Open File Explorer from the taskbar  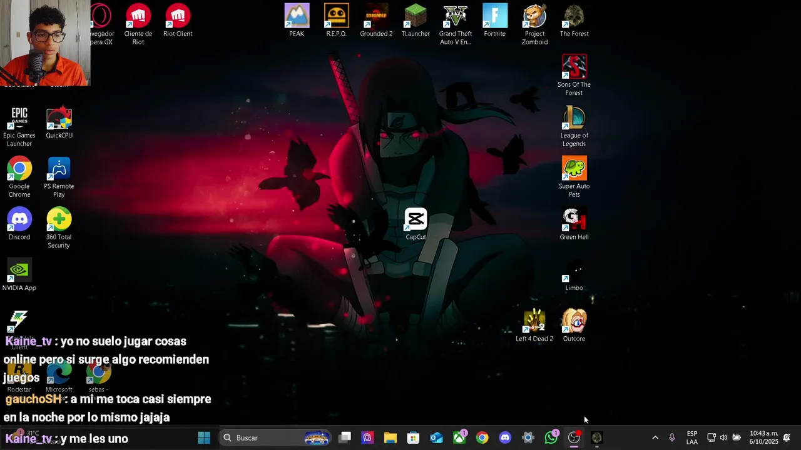pos(390,437)
